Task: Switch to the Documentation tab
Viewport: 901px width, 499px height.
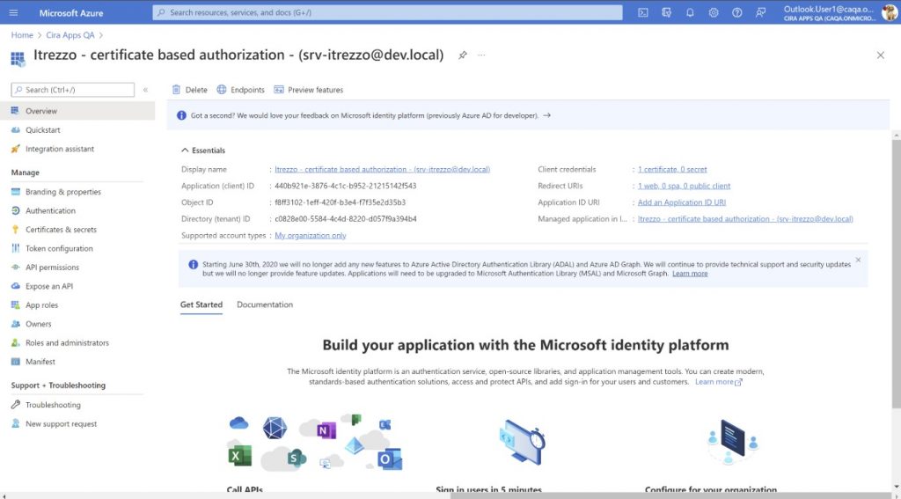Action: tap(265, 305)
